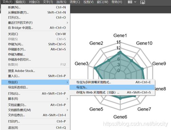
Task: Choose 置入(L)... menu entry
Action: tap(36, 76)
